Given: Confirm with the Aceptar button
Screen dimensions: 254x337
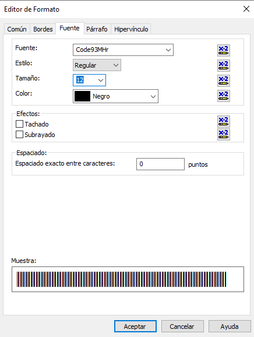Looking at the screenshot, I should point(135,327).
